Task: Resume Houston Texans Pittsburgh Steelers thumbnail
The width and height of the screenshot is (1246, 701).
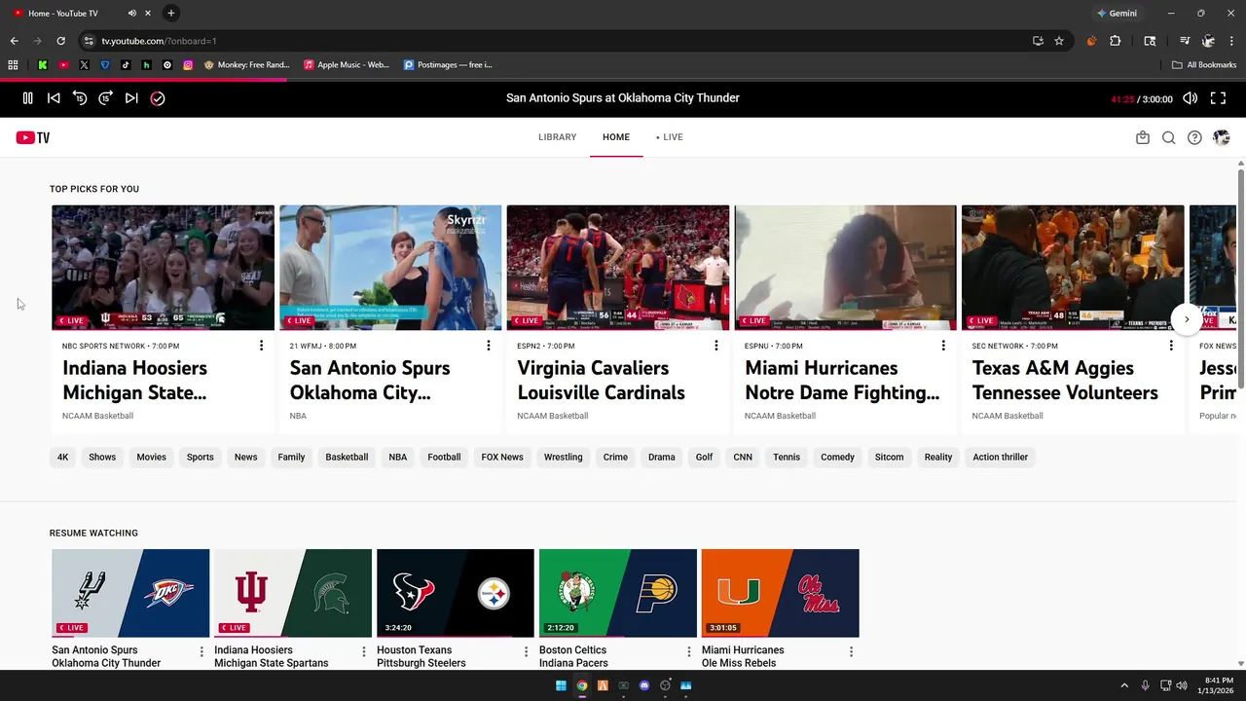Action: [x=456, y=593]
